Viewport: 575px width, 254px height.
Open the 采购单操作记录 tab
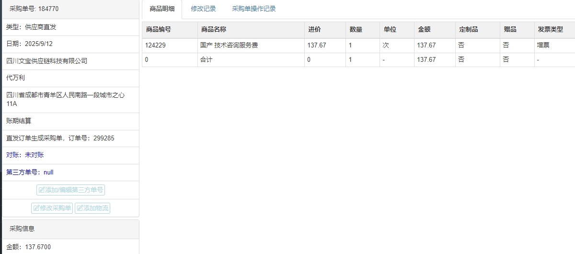click(x=253, y=9)
